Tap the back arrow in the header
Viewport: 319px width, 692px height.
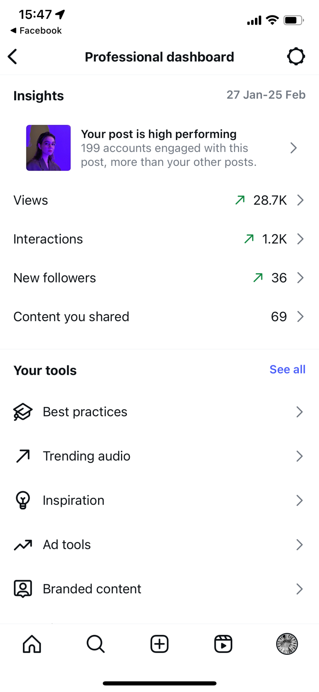[x=13, y=56]
